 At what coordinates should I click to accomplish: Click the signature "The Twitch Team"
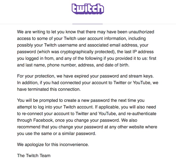click(34, 155)
